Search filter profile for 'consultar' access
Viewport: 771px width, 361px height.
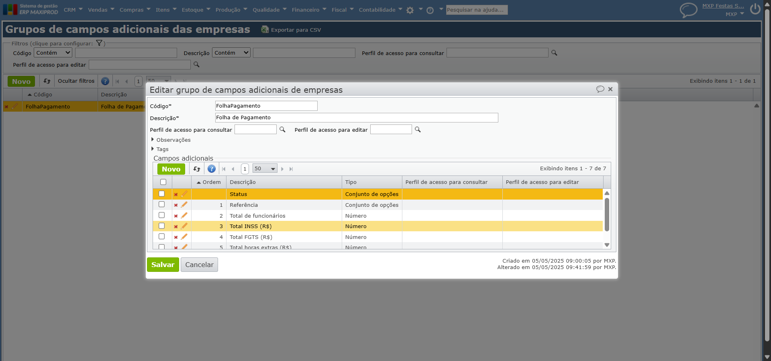(x=554, y=53)
